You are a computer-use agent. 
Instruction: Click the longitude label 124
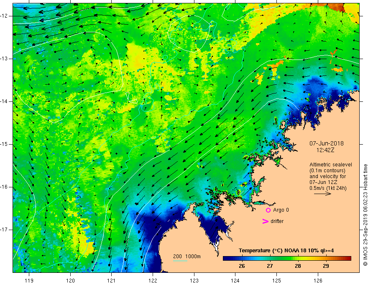pos(235,280)
